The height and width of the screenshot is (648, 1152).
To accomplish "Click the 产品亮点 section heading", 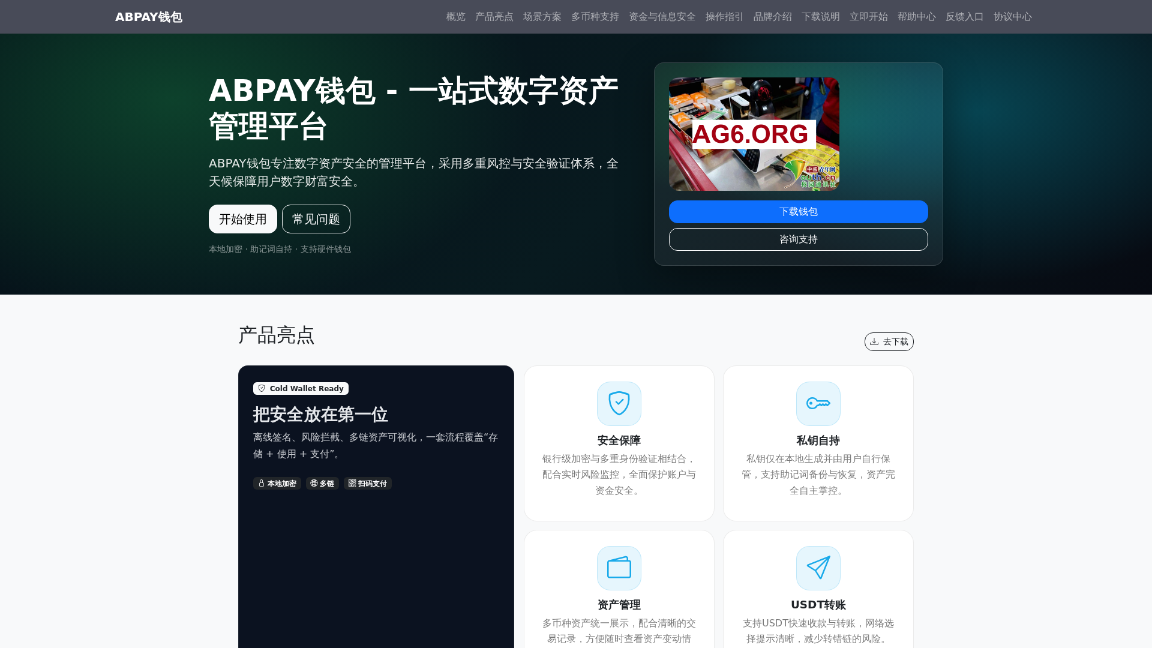I will [x=276, y=335].
